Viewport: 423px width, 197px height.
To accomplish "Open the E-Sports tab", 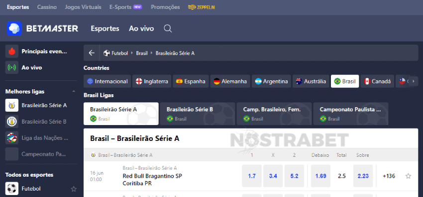I will click(126, 7).
